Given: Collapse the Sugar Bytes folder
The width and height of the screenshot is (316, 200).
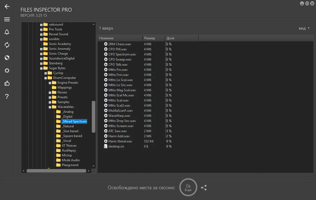Looking at the screenshot, I should (x=41, y=68).
